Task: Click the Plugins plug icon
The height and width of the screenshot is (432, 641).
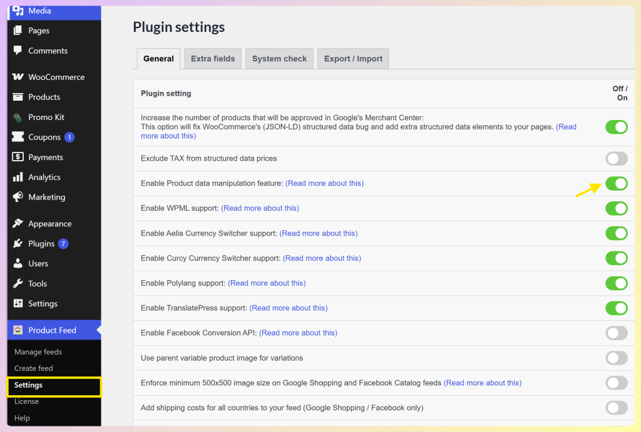Action: click(18, 243)
